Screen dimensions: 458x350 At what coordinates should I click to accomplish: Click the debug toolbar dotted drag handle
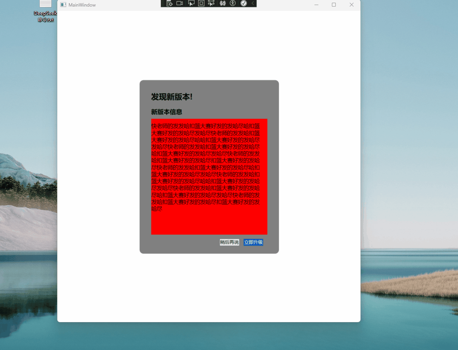click(163, 3)
